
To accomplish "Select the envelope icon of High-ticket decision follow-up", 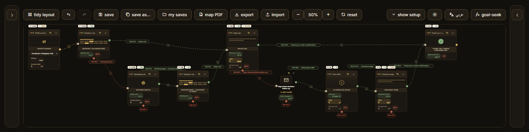I will click(x=286, y=80).
